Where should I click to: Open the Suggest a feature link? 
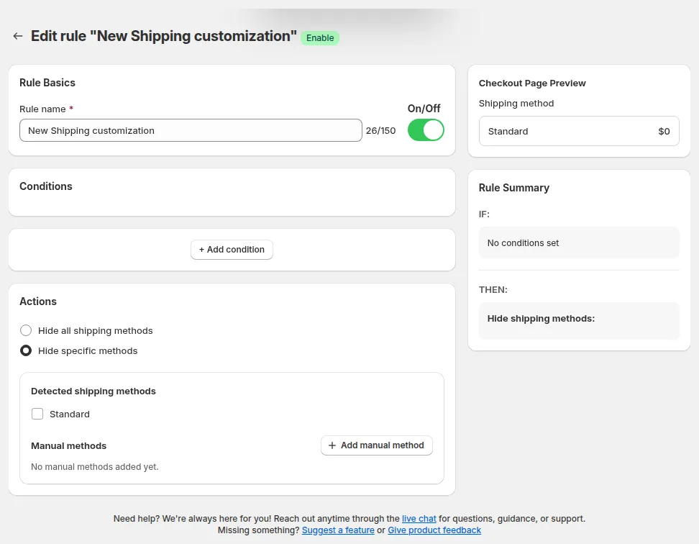pyautogui.click(x=338, y=530)
